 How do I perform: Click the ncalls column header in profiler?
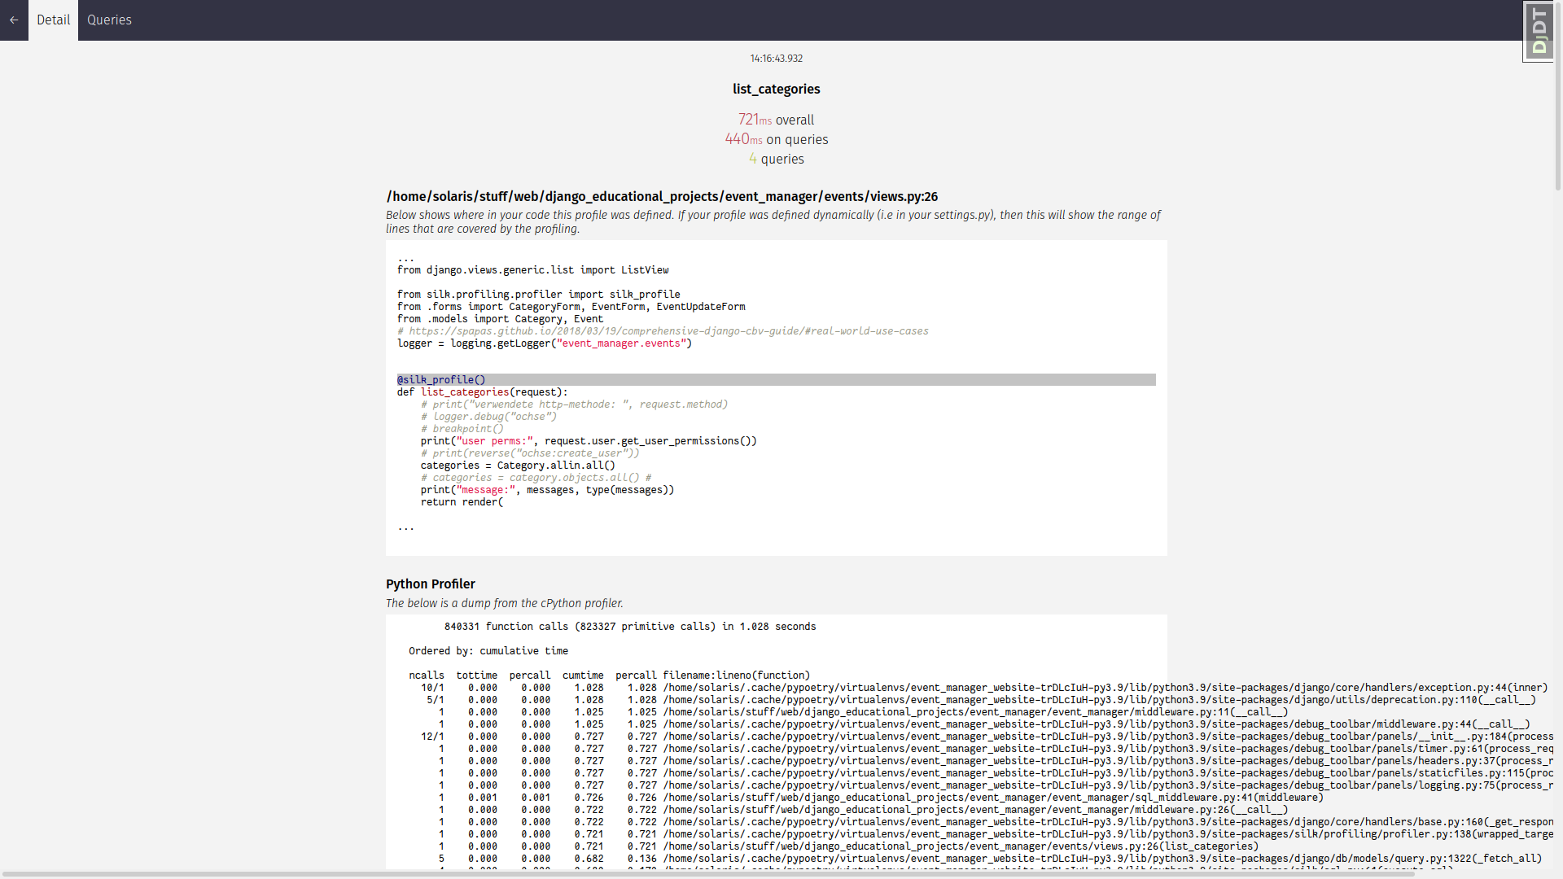427,676
